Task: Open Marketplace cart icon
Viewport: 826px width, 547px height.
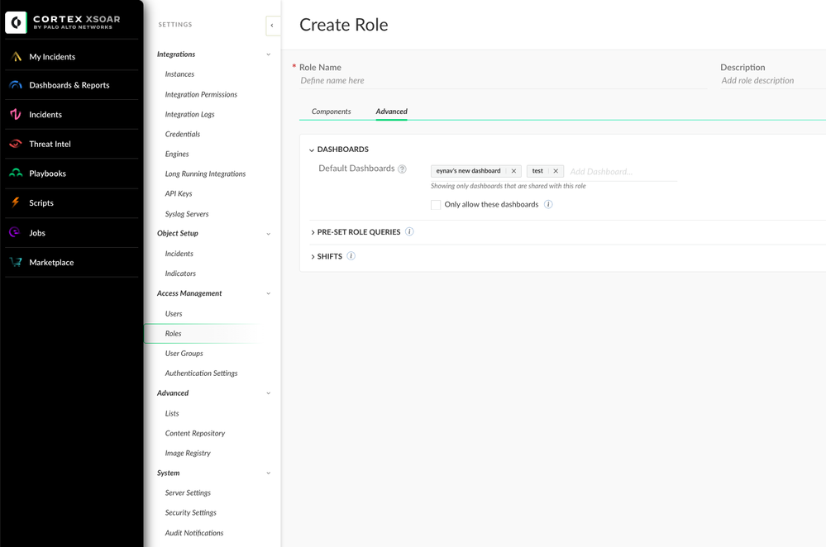Action: pos(16,262)
